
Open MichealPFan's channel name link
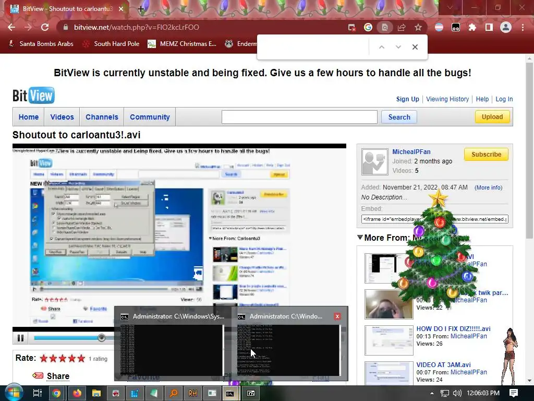click(x=411, y=152)
